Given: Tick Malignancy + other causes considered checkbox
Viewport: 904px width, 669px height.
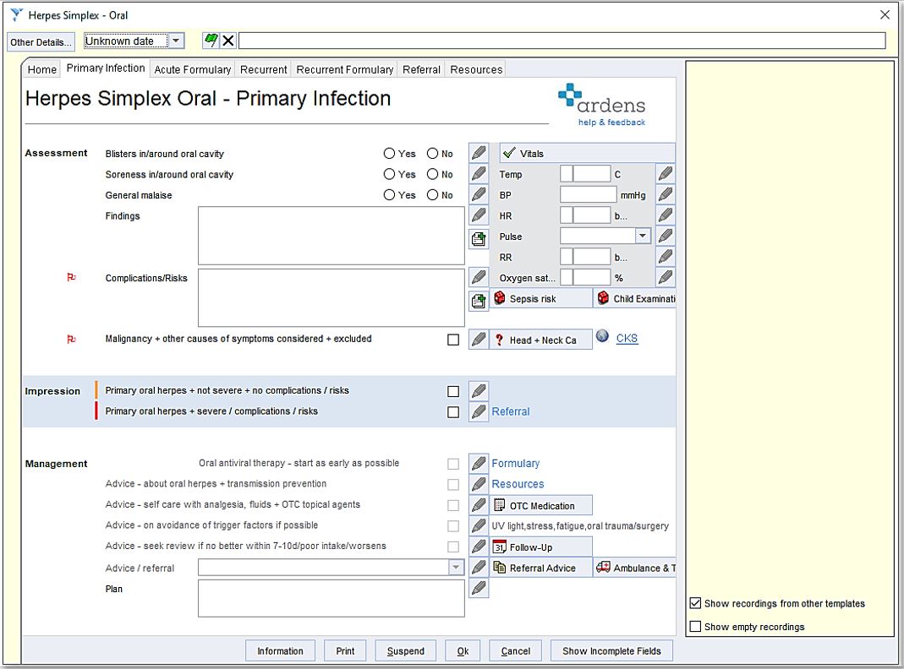Looking at the screenshot, I should (x=453, y=340).
